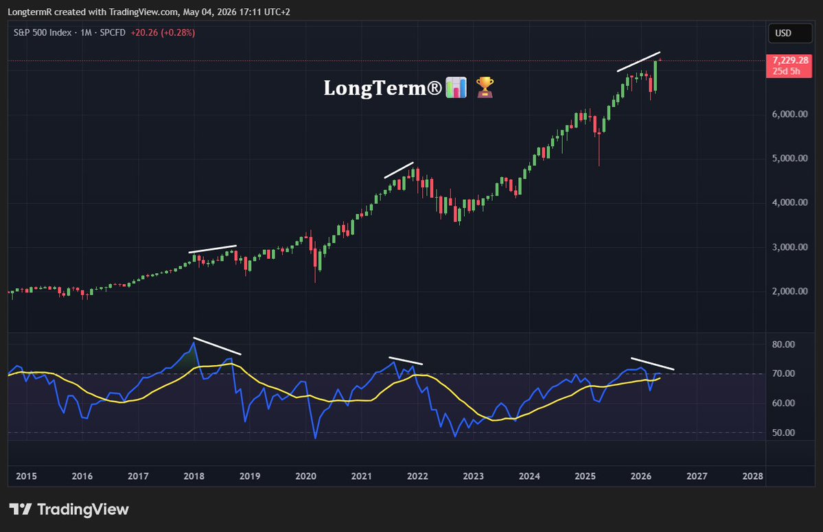823x532 pixels.
Task: Select the white divergence line over 2018 RSI peak
Action: click(218, 346)
